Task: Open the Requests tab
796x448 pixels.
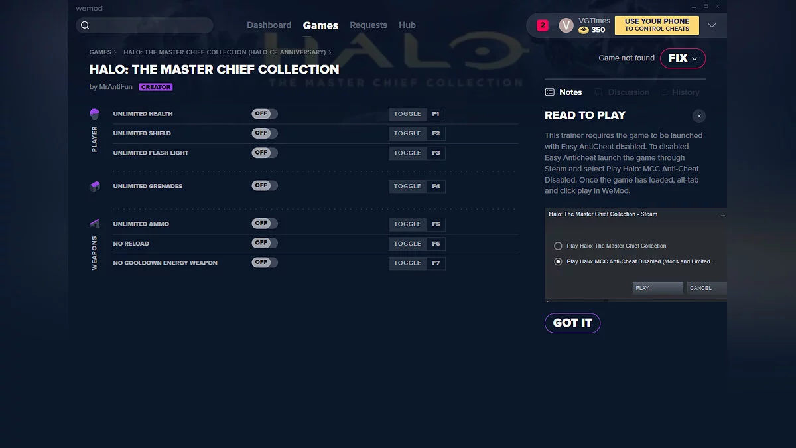Action: (x=368, y=25)
